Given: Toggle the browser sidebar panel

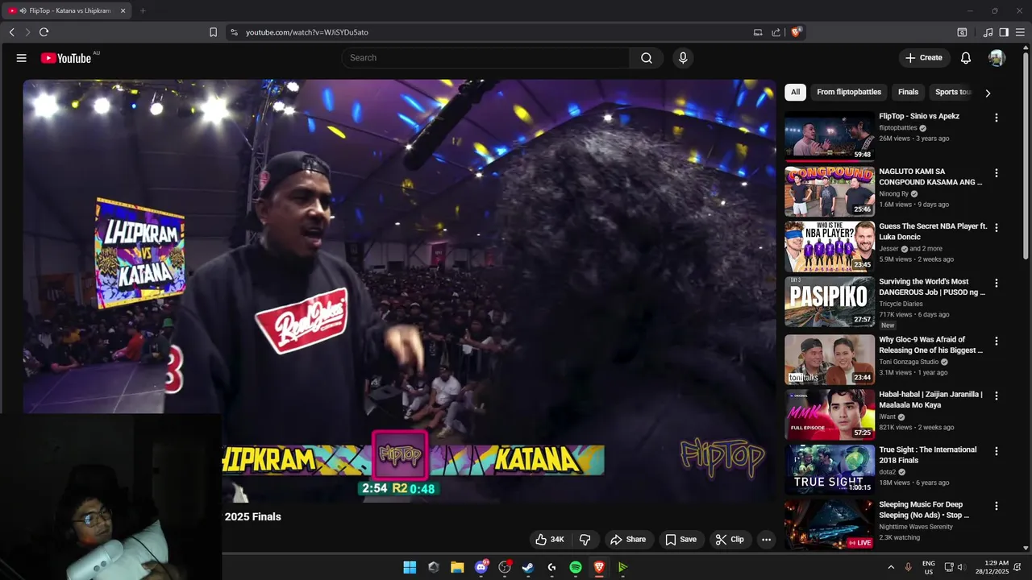Looking at the screenshot, I should click(1004, 32).
